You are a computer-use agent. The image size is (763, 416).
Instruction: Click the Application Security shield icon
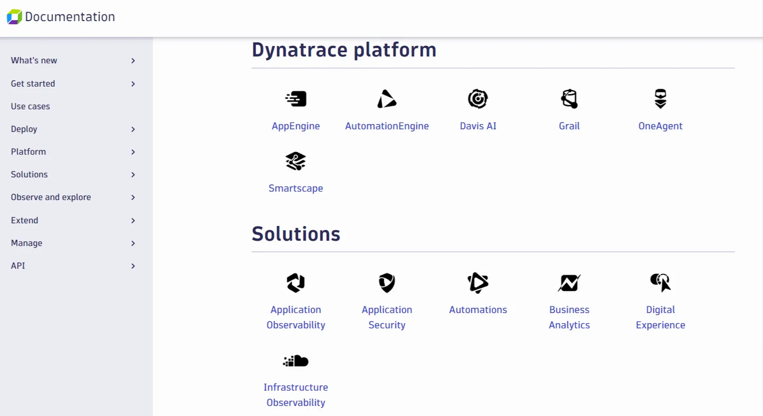[387, 282]
